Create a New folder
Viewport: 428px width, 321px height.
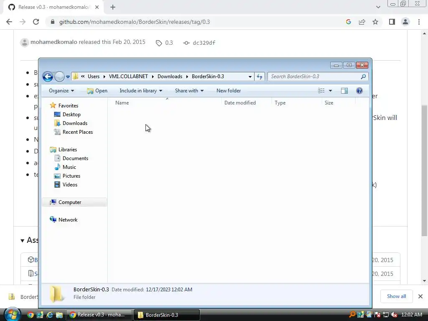tap(229, 91)
